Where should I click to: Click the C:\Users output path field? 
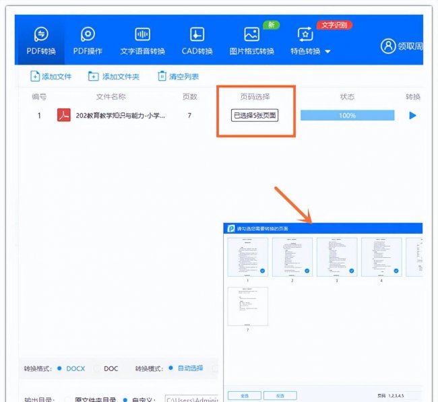coord(191,399)
